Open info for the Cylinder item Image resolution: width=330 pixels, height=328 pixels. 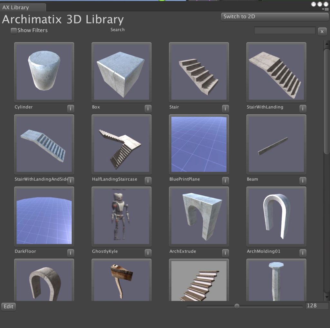click(71, 109)
